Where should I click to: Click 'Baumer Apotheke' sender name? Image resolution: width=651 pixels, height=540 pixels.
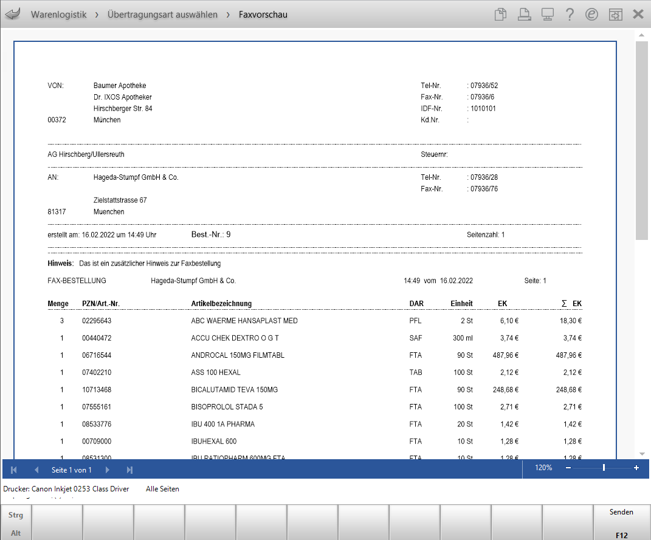click(x=120, y=86)
